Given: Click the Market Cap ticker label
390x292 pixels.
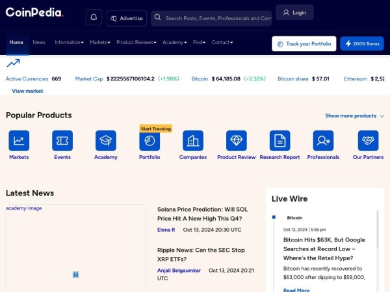Looking at the screenshot, I should point(89,79).
